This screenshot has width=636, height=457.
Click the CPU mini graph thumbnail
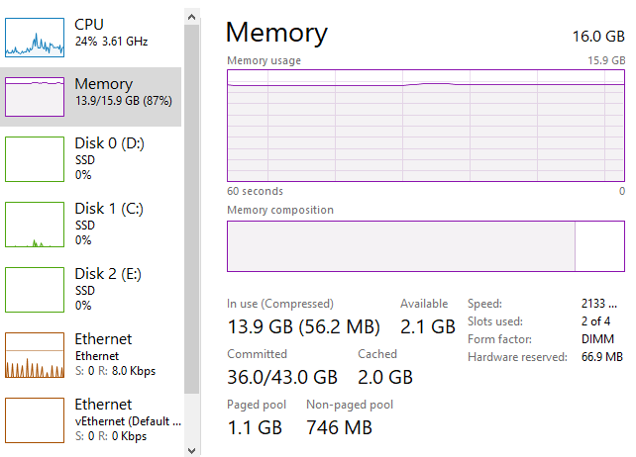click(x=35, y=36)
